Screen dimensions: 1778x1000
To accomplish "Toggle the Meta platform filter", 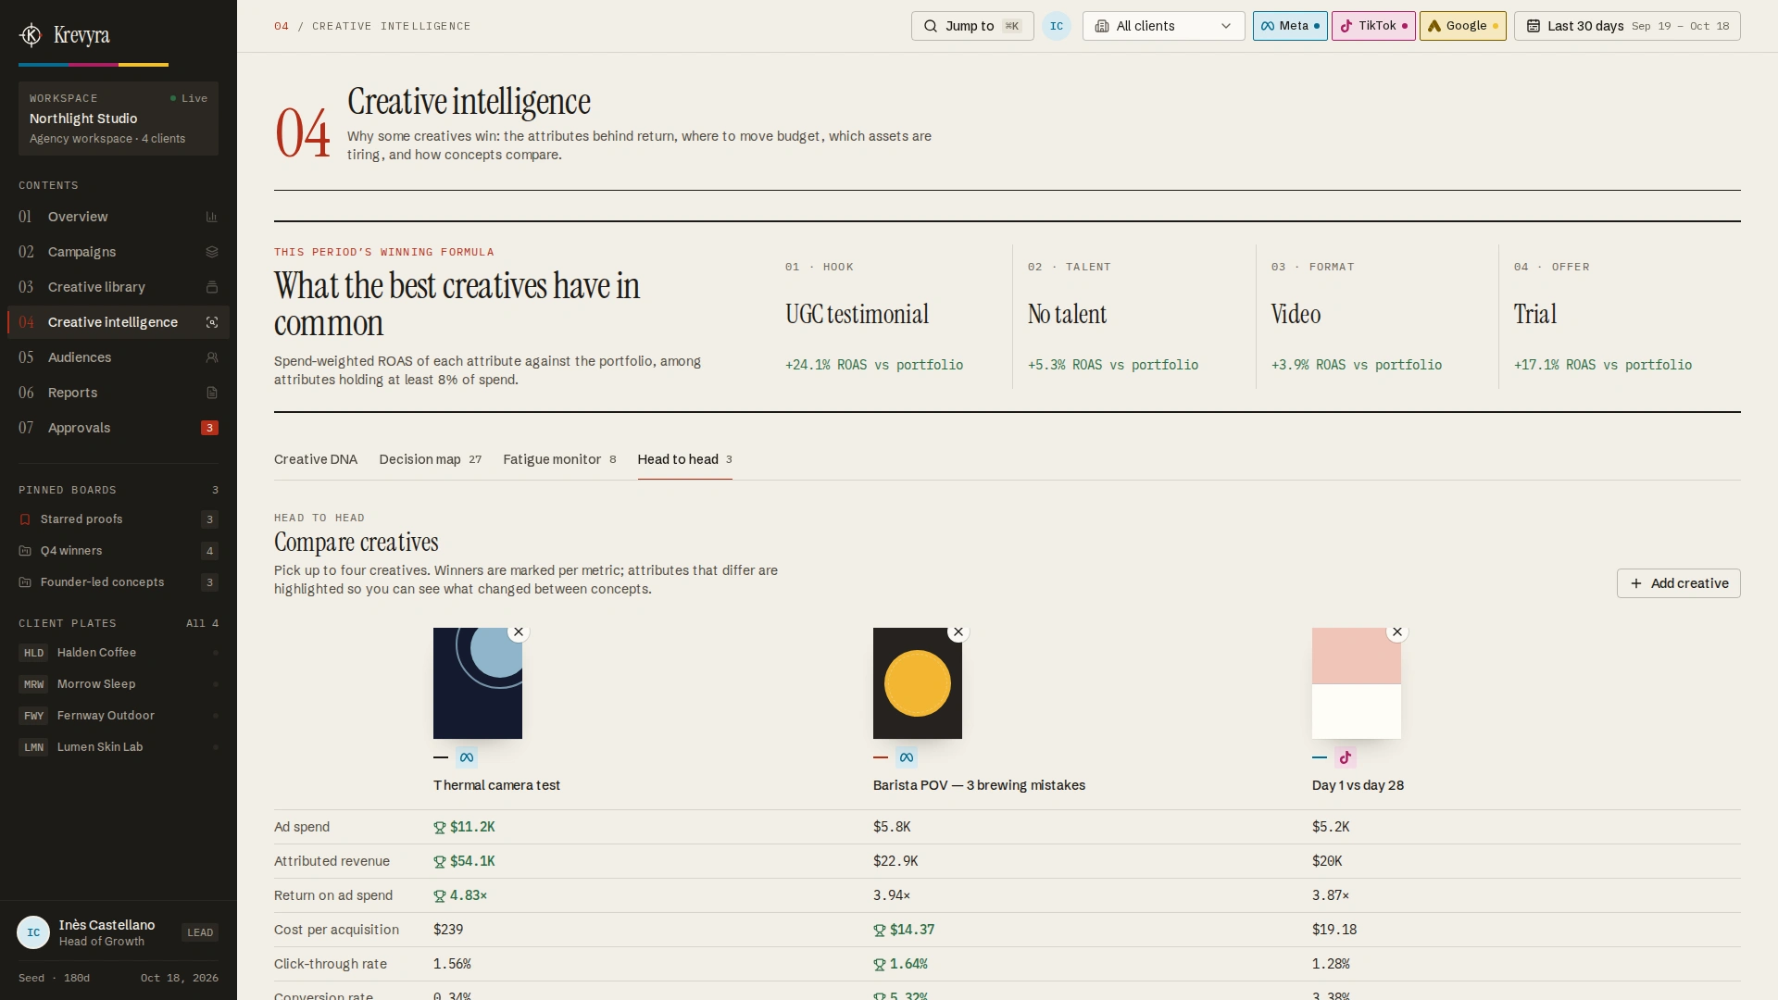I will [x=1290, y=26].
